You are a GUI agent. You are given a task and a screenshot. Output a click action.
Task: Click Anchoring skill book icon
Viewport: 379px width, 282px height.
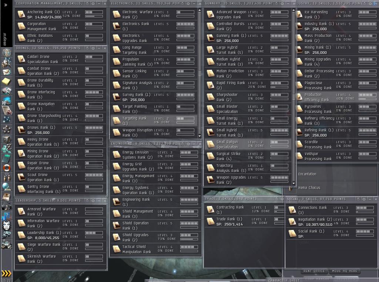[21, 14]
